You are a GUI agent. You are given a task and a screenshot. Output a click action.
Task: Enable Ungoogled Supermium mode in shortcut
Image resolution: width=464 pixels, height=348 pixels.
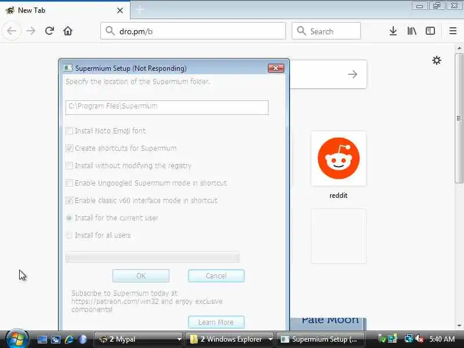[69, 183]
